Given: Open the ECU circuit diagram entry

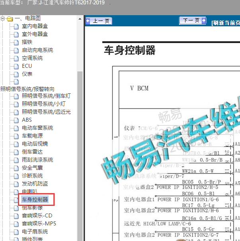Looking at the screenshot, I should point(27,66).
